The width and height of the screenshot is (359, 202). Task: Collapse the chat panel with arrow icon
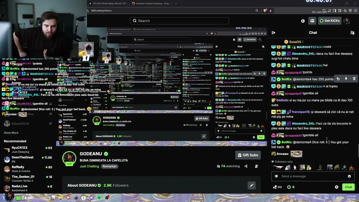pos(273,33)
